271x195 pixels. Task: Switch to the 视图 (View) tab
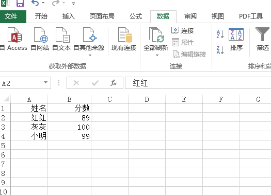(218, 16)
